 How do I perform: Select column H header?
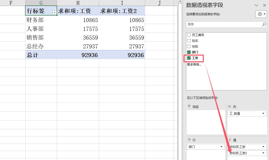[78, 3]
